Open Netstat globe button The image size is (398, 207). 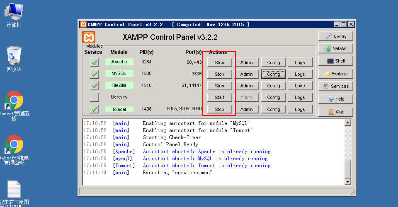coord(336,48)
